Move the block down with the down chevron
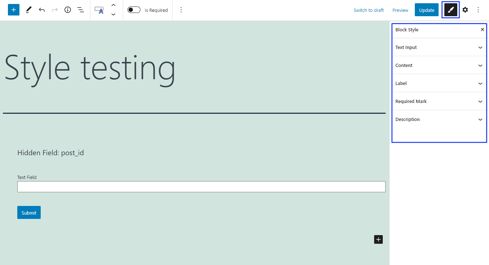 (113, 15)
